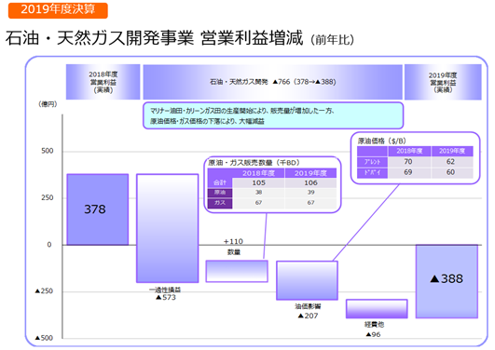Click the 原油価格 ($/B) table title
This screenshot has height=350, width=495.
point(381,141)
